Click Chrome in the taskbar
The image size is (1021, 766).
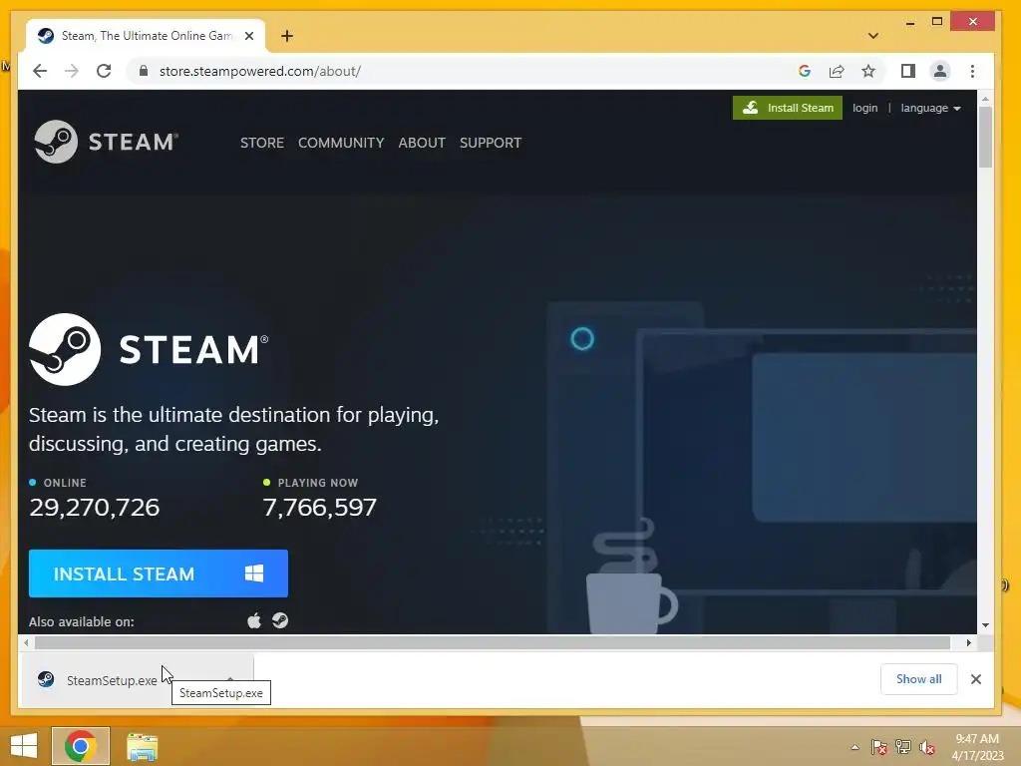tap(81, 746)
